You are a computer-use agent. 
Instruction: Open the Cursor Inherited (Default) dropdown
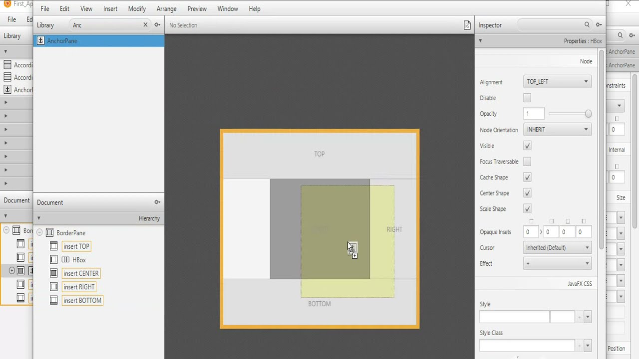[557, 248]
